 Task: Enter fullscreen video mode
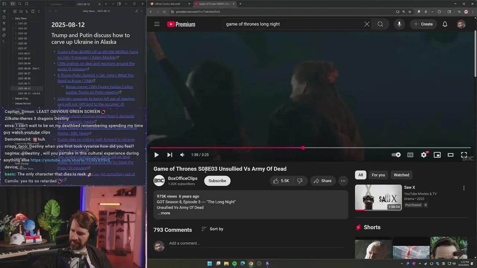point(464,155)
